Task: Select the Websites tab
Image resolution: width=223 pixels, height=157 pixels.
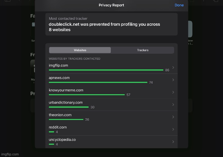Action: click(80, 50)
